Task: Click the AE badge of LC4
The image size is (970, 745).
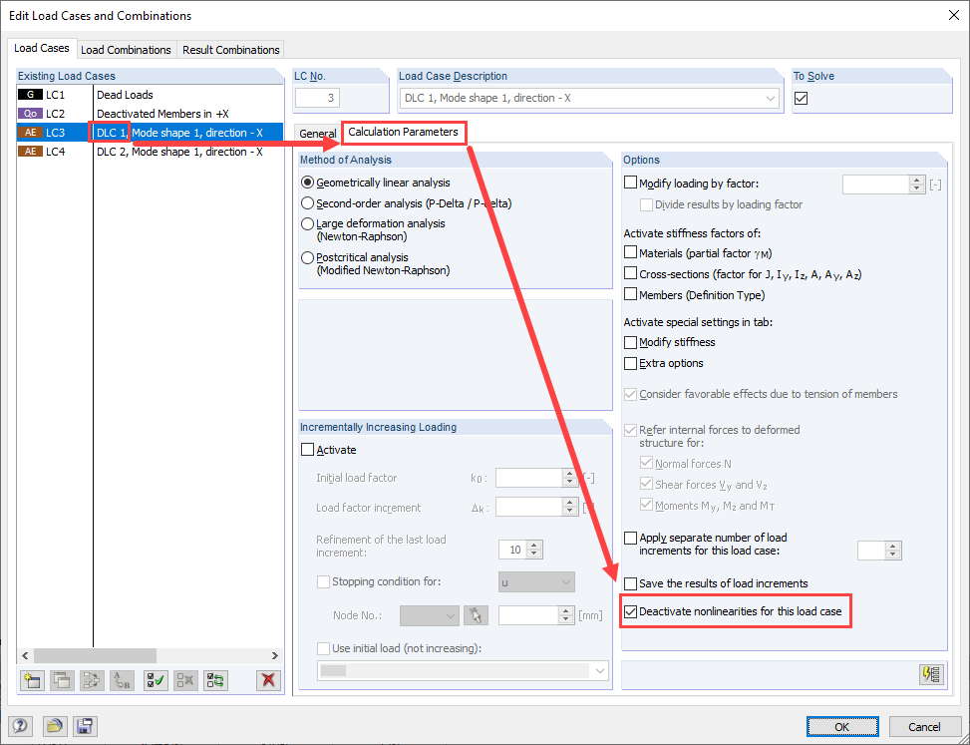Action: (x=30, y=152)
